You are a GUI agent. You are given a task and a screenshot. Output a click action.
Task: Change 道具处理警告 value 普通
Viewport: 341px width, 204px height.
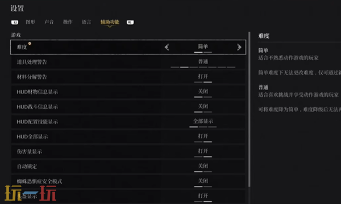coord(203,62)
